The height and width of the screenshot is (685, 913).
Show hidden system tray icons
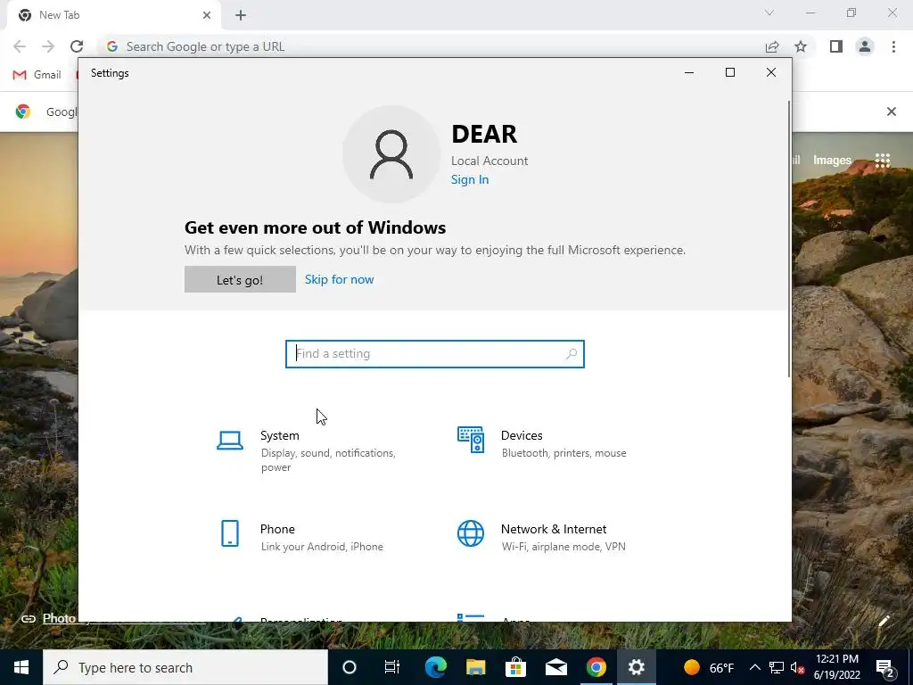pyautogui.click(x=754, y=667)
